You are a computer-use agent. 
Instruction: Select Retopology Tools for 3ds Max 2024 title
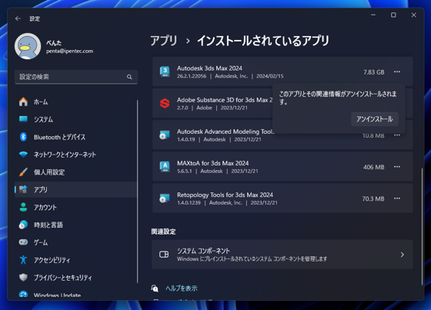[x=225, y=195]
